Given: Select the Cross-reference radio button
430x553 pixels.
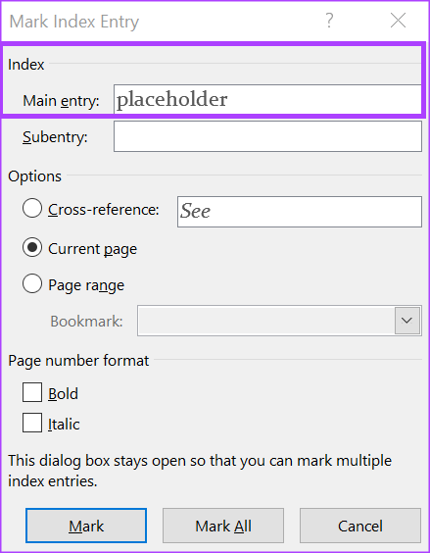Looking at the screenshot, I should (32, 209).
